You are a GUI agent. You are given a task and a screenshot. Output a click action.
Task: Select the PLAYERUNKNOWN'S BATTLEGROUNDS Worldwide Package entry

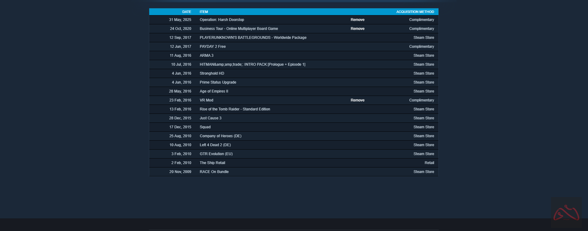click(x=253, y=38)
